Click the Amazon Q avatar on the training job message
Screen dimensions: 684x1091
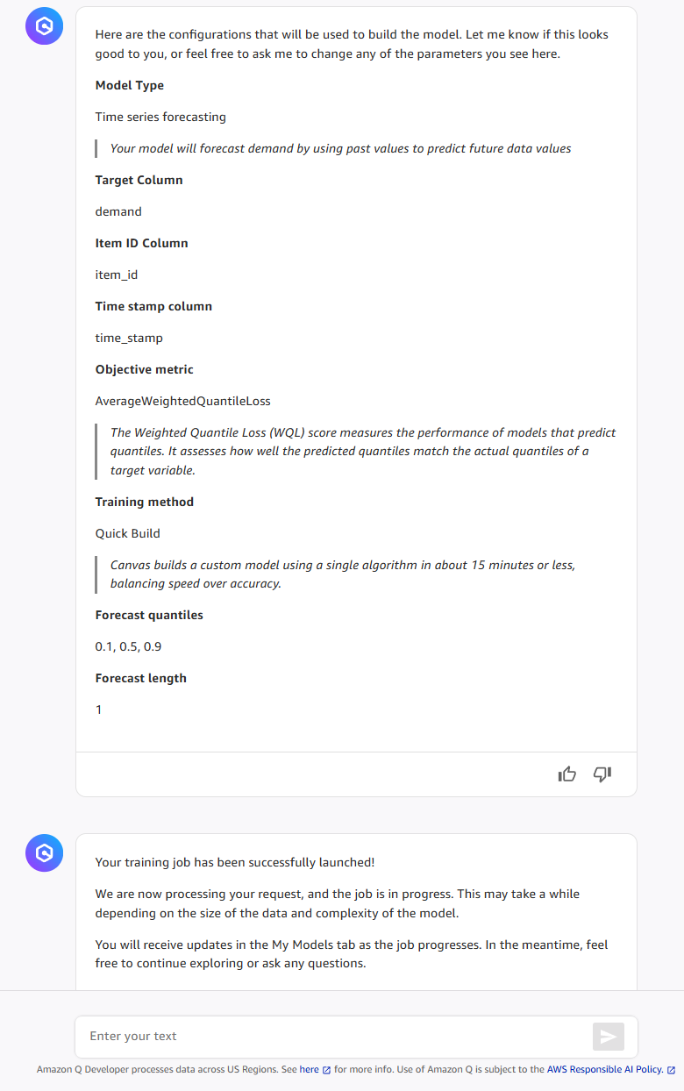point(44,852)
